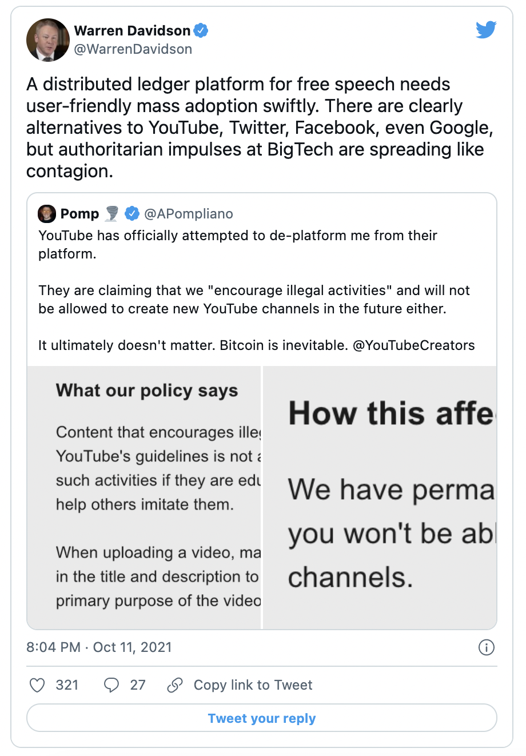Image resolution: width=526 pixels, height=756 pixels.
Task: Open replies via speech bubble icon
Action: tap(111, 685)
